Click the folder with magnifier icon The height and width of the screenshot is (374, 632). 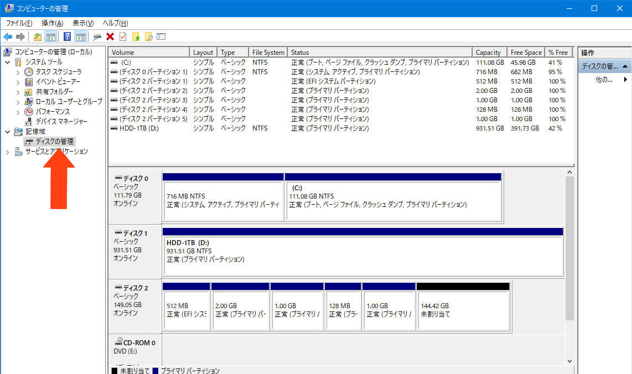[148, 37]
